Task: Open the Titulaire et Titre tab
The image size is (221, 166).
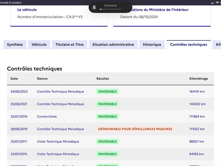Action: pyautogui.click(x=70, y=45)
